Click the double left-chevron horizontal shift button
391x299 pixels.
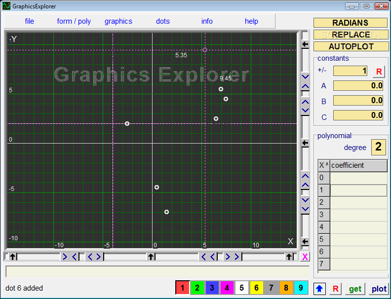[x=208, y=257]
